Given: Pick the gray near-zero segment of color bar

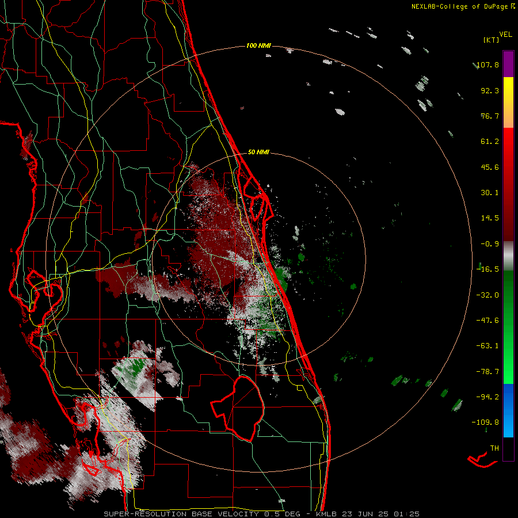Looking at the screenshot, I should (508, 256).
